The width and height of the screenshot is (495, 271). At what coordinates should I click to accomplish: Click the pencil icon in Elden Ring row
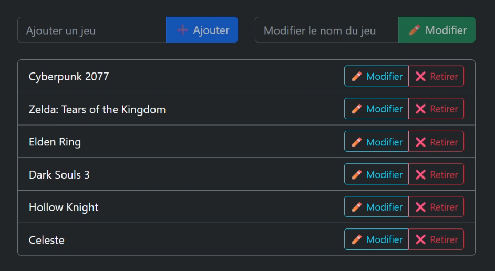[x=357, y=142]
